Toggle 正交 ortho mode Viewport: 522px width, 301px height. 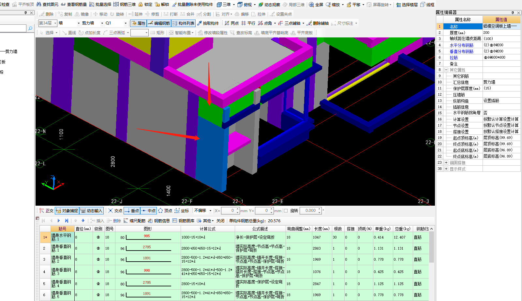point(46,211)
